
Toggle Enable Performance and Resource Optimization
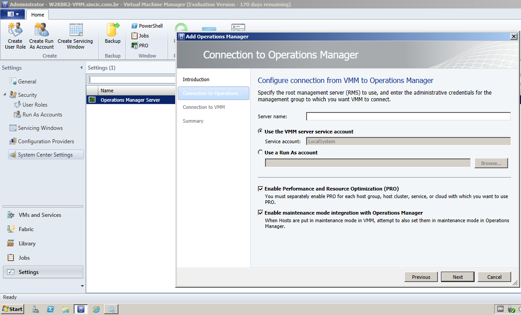pyautogui.click(x=260, y=189)
